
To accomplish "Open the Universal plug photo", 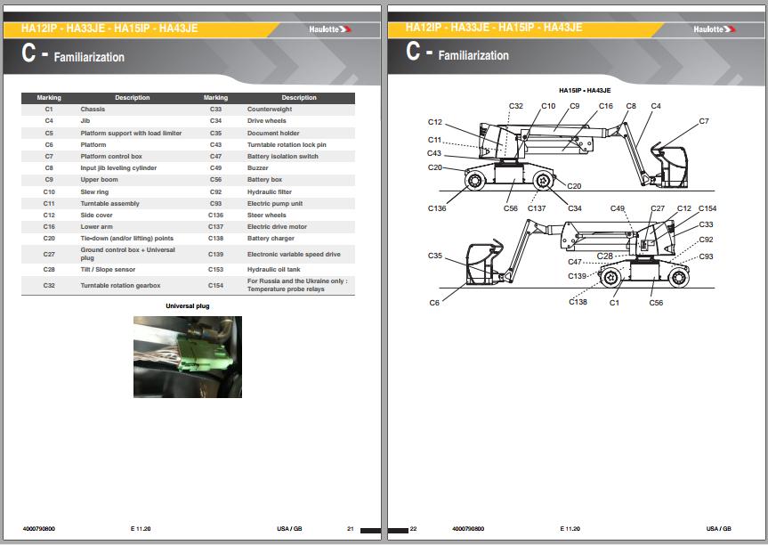I will click(188, 356).
